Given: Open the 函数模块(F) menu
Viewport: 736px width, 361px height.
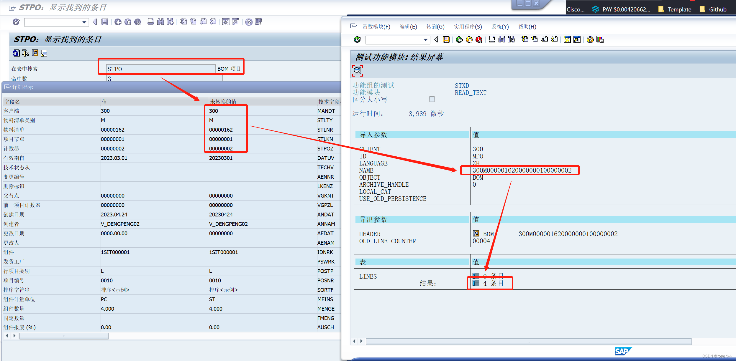Looking at the screenshot, I should 376,27.
